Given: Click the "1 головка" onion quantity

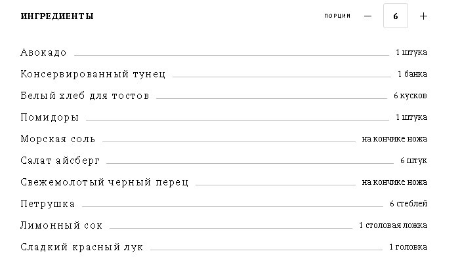Looking at the screenshot, I should [x=408, y=247].
